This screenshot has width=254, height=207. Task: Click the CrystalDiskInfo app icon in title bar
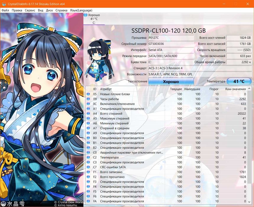(x=4, y=4)
